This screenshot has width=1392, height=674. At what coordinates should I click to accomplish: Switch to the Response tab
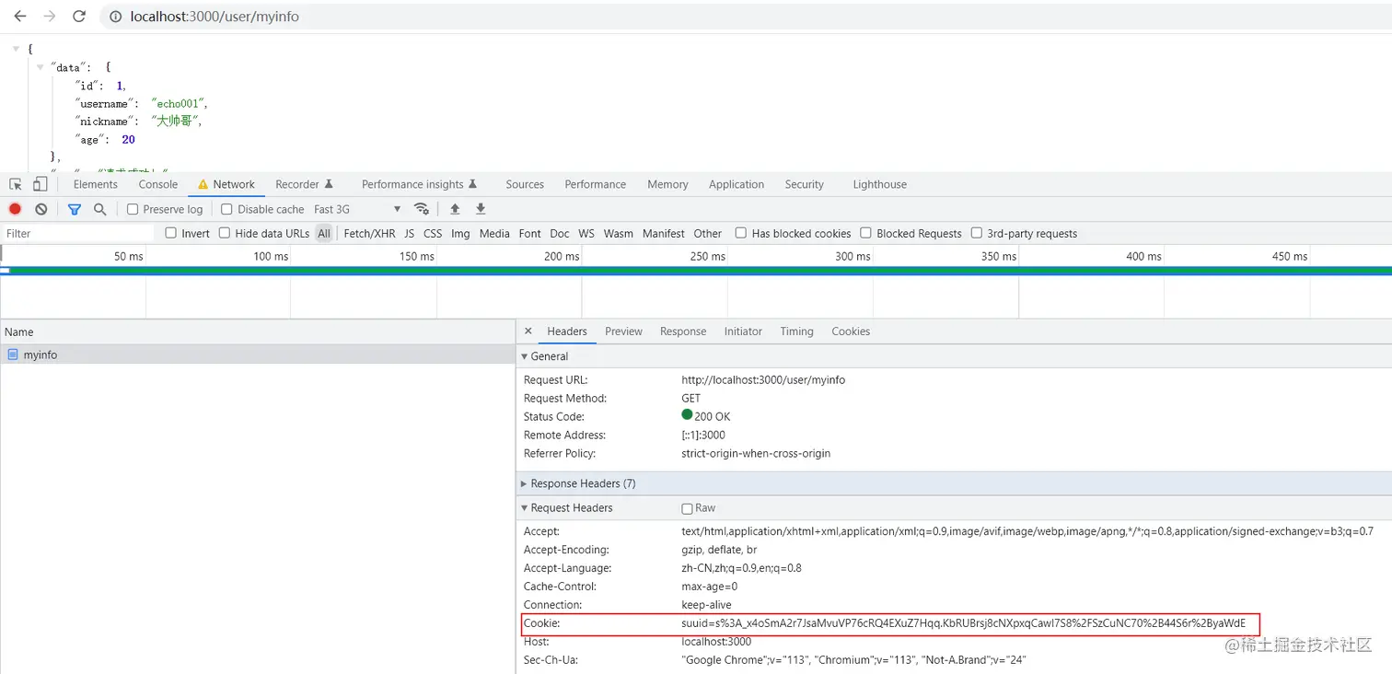pos(683,331)
